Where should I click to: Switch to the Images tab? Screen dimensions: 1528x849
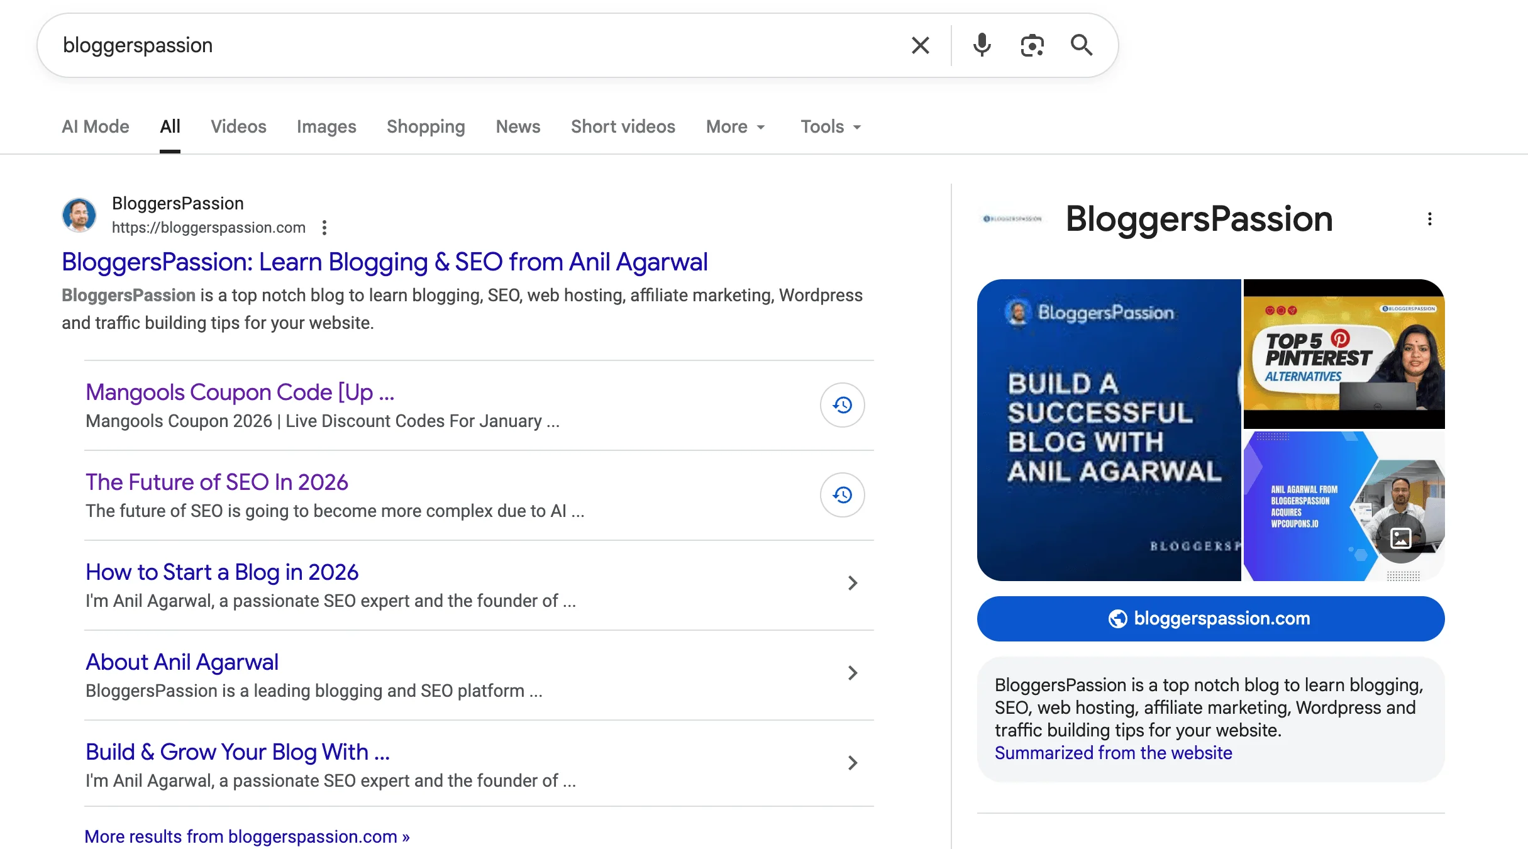(326, 126)
